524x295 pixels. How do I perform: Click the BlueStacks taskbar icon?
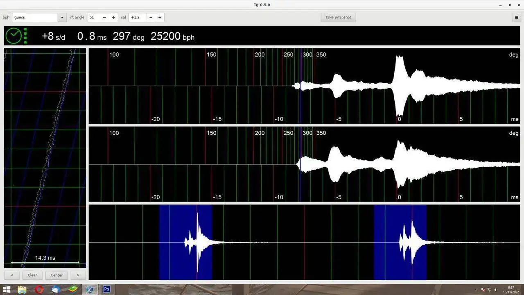coord(73,290)
